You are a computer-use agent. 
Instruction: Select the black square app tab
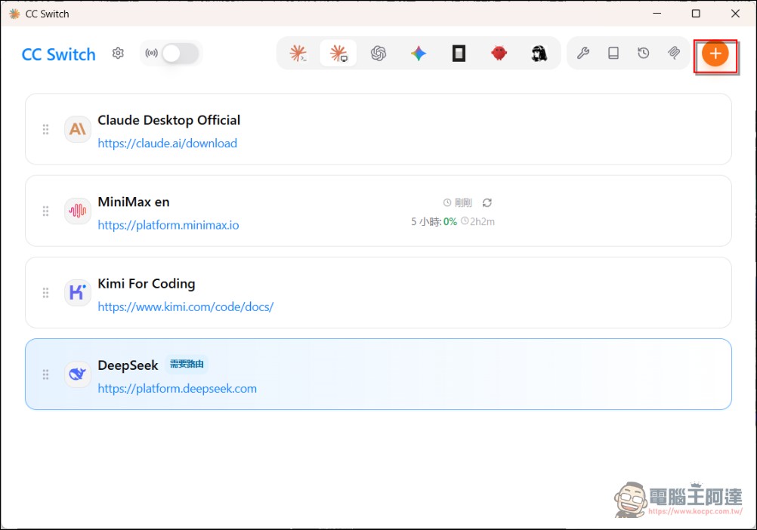tap(459, 53)
